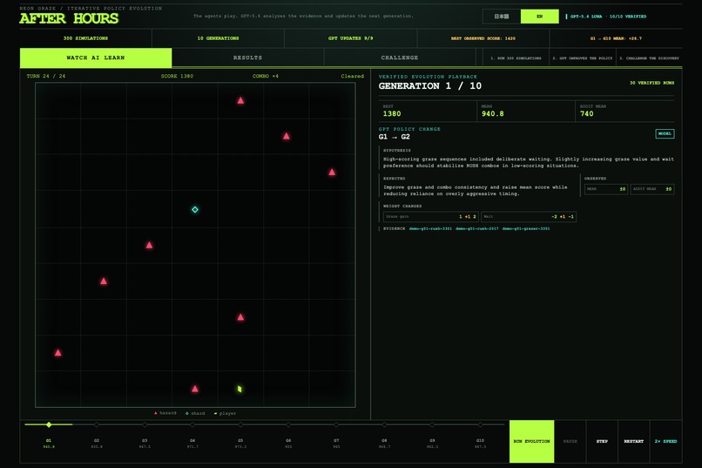The width and height of the screenshot is (702, 468).
Task: Click the SCORE 1380 readout
Action: 178,76
